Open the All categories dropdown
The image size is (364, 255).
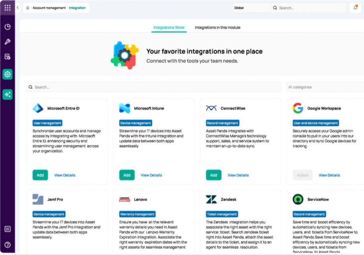coord(325,87)
